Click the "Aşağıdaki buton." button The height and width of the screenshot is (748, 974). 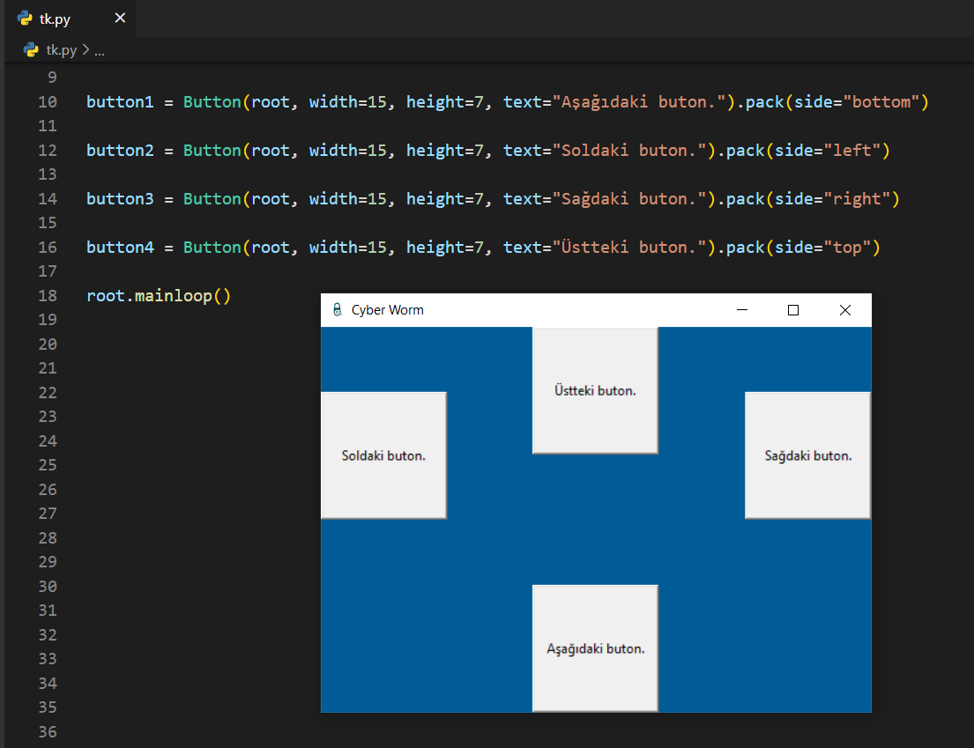tap(595, 648)
